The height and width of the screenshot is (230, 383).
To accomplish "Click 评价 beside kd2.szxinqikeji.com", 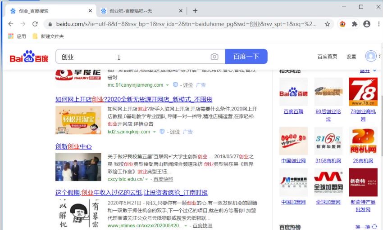I will tap(175, 132).
